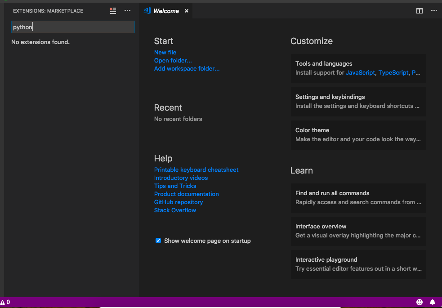Viewport: 442px width, 308px height.
Task: Open Introductory videos
Action: 181,178
